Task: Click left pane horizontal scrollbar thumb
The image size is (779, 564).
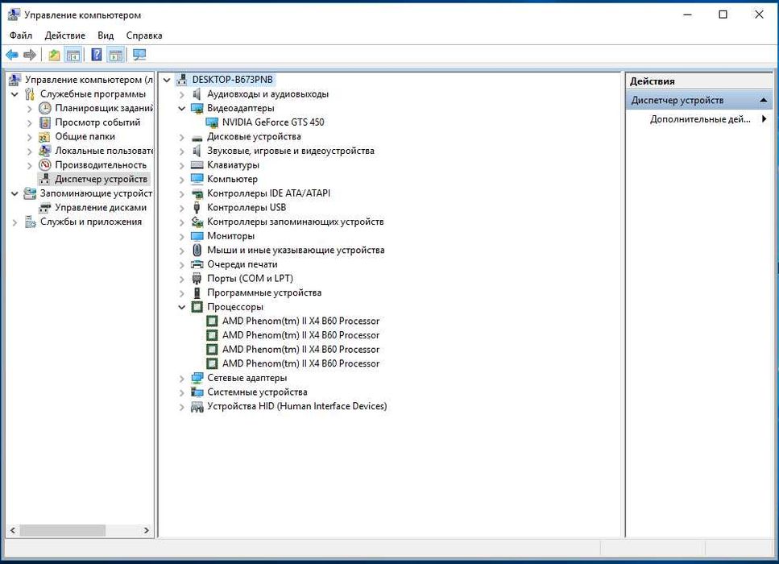Action: tap(62, 530)
